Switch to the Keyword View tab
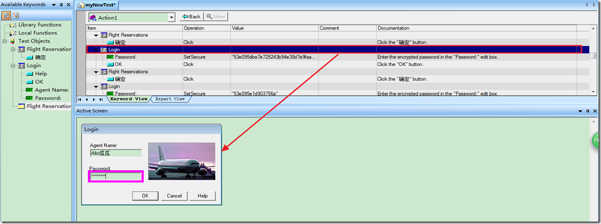This screenshot has height=224, width=601. point(129,99)
